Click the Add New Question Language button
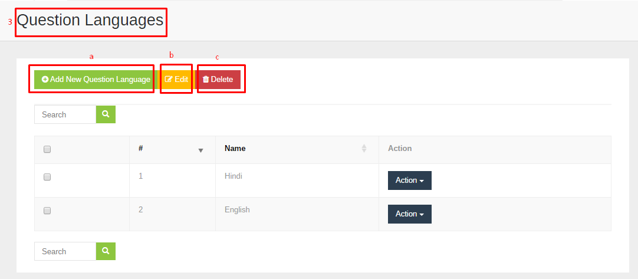This screenshot has height=279, width=638. coord(96,80)
